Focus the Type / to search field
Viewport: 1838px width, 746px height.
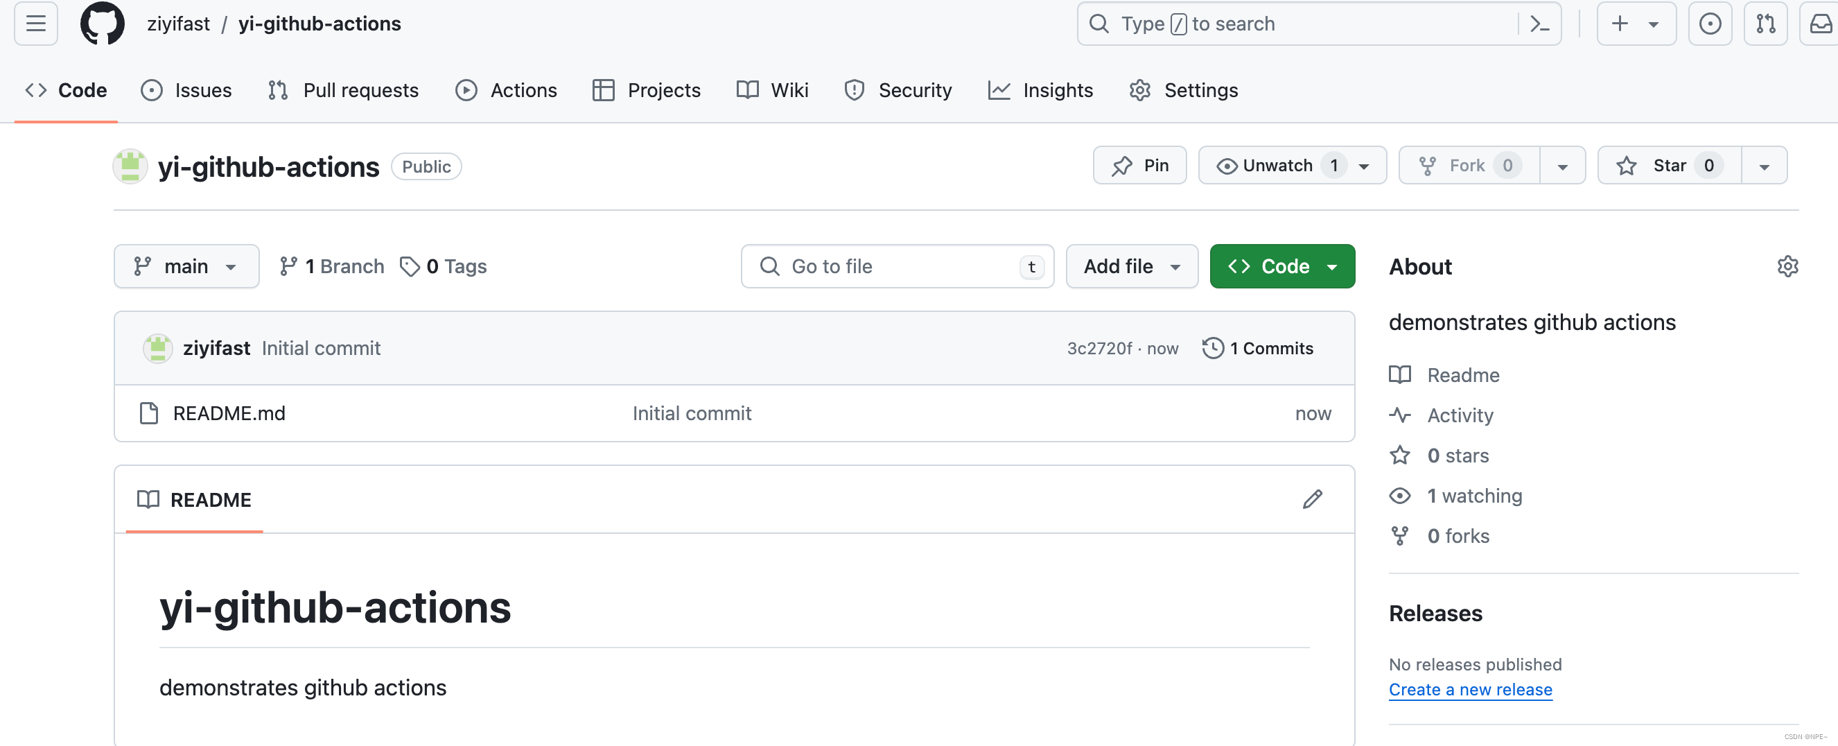[1319, 24]
